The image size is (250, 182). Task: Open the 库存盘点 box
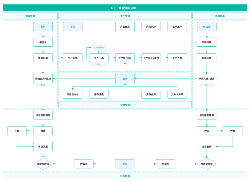(x=151, y=94)
